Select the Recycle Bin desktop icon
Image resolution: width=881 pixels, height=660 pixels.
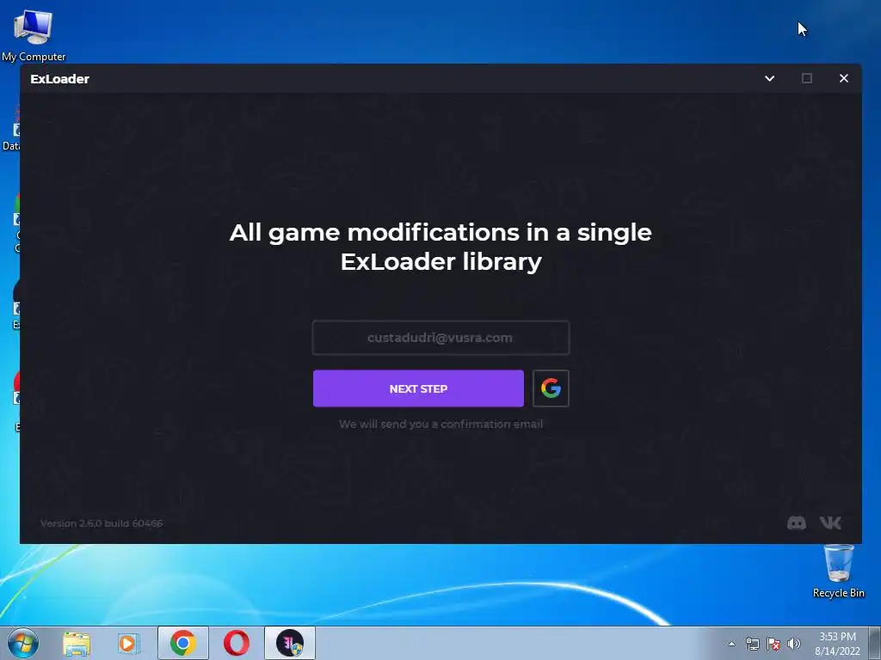tap(838, 571)
